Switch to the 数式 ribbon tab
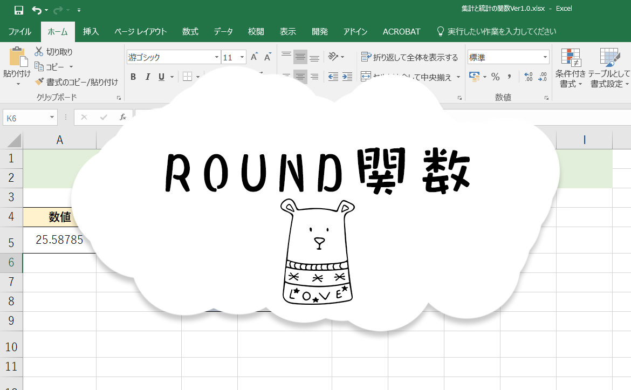 pyautogui.click(x=190, y=31)
